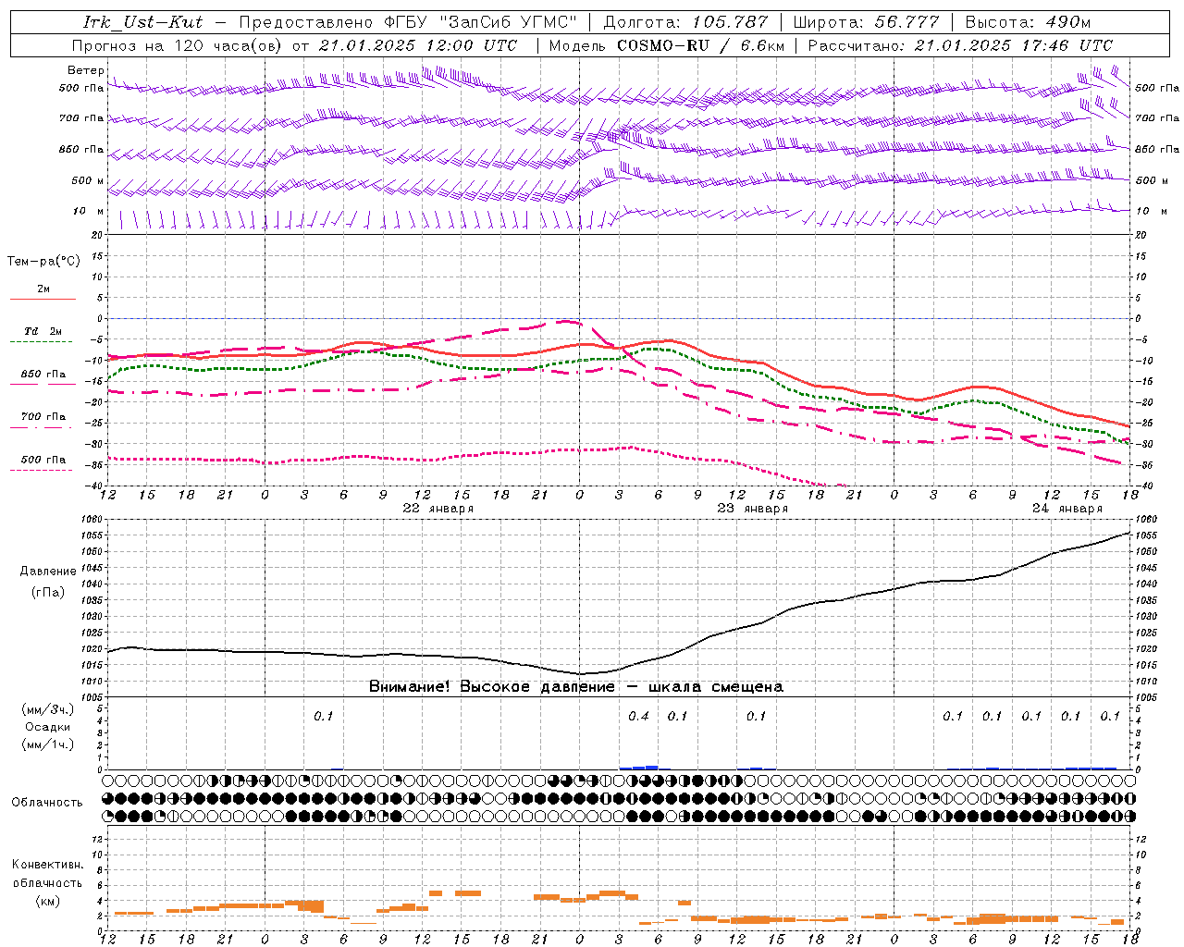Image resolution: width=1184 pixels, height=947 pixels.
Task: Click the Прогноз на 120 часа(ов) text
Action: 177,45
